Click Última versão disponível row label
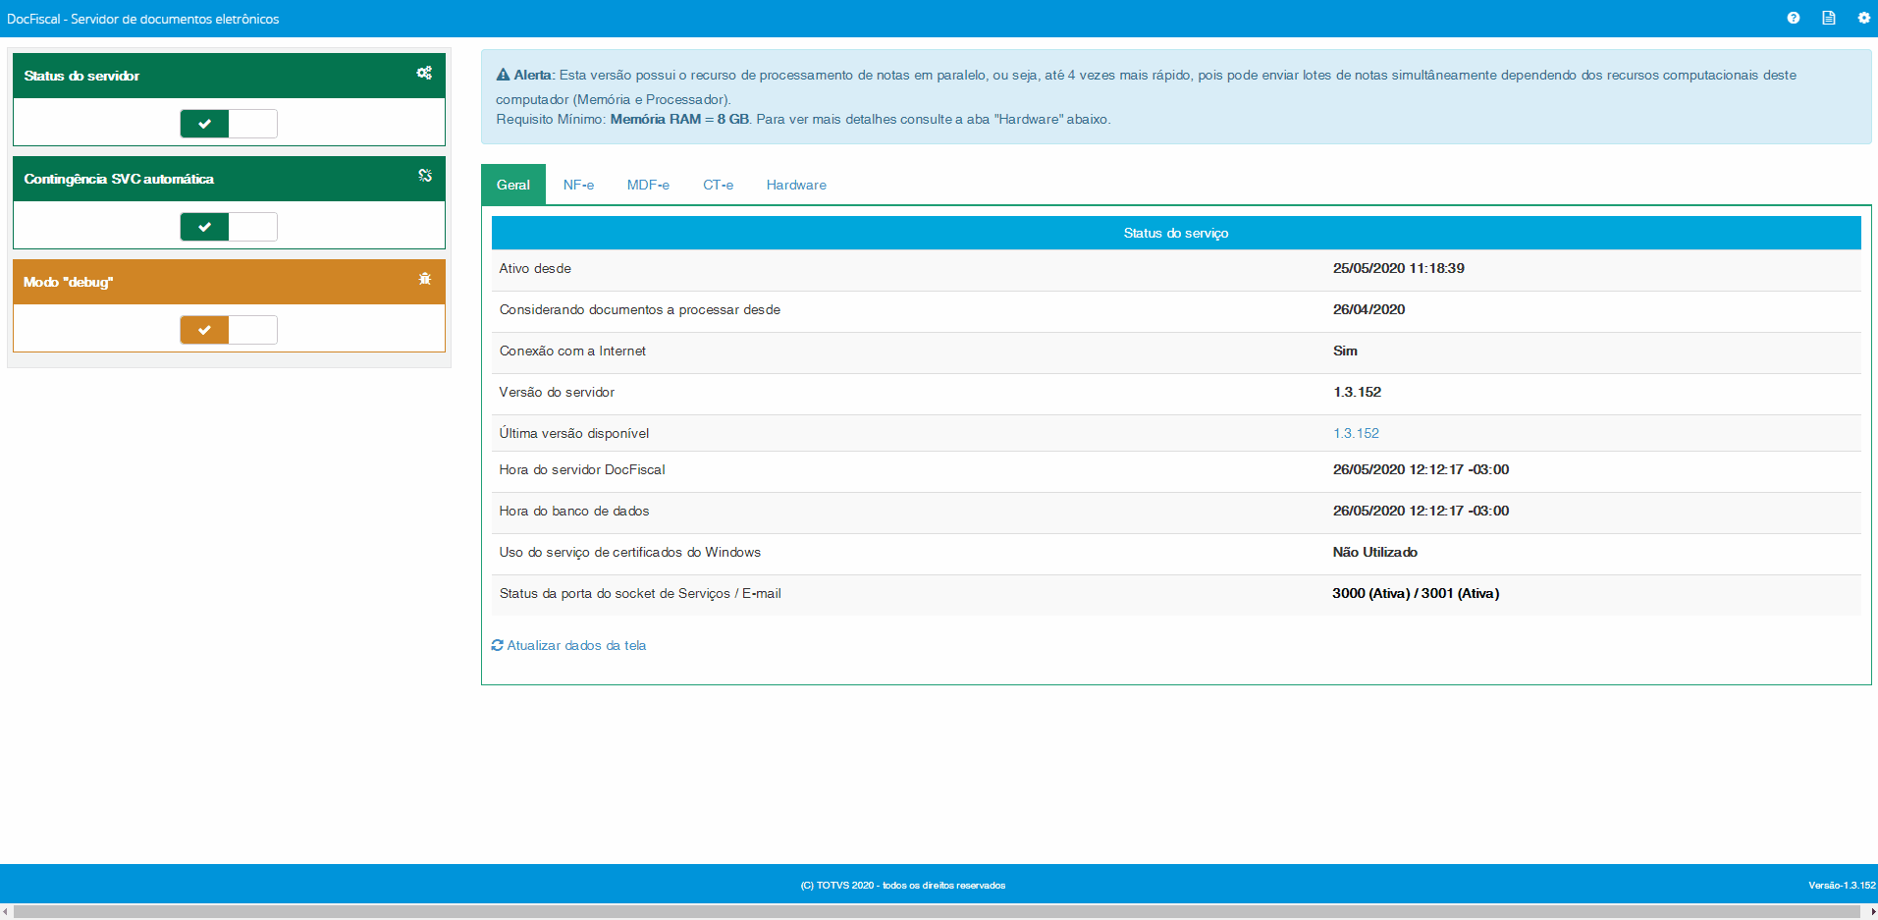The width and height of the screenshot is (1878, 920). pyautogui.click(x=574, y=433)
